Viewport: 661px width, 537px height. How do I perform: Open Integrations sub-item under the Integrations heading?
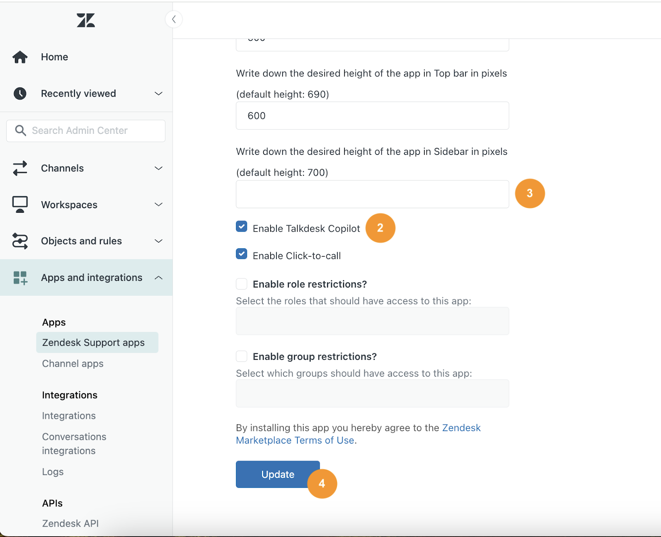[69, 416]
